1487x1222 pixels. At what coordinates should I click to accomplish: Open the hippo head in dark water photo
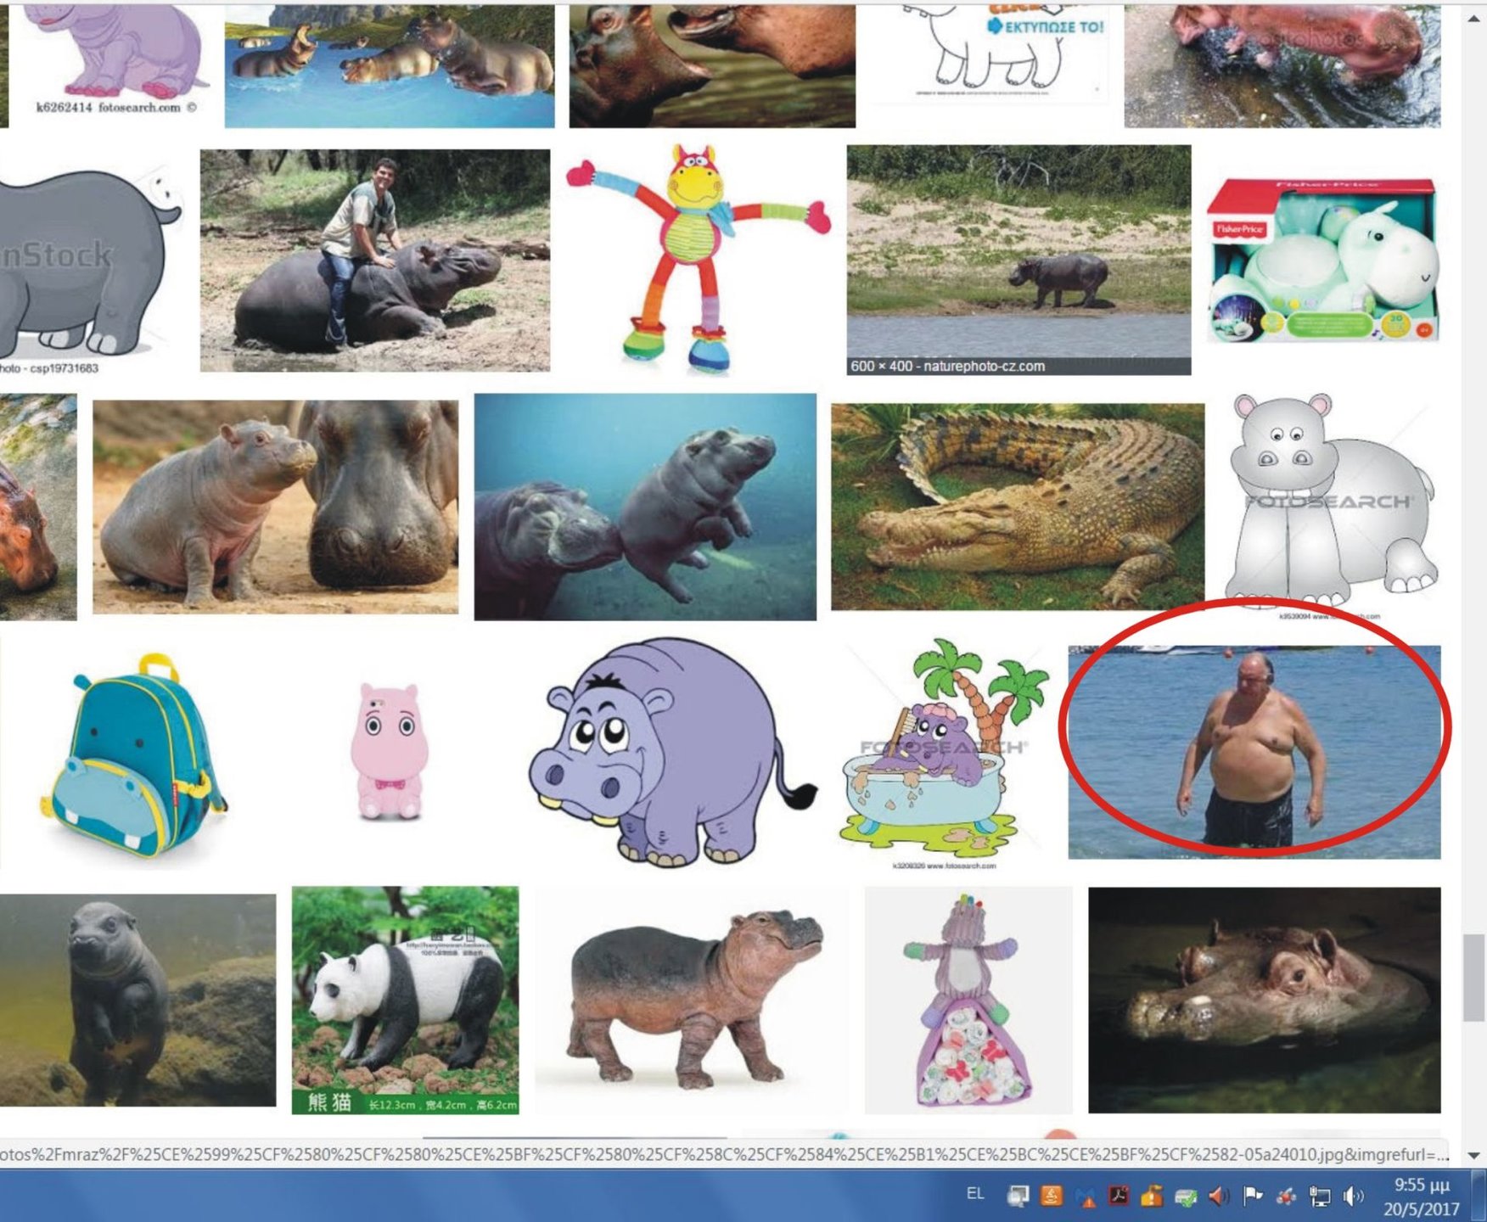point(1265,1000)
